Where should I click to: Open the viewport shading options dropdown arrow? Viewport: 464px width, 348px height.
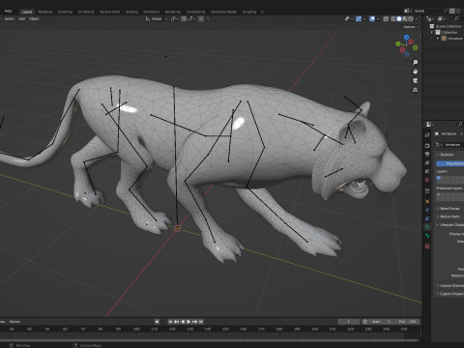[x=417, y=19]
